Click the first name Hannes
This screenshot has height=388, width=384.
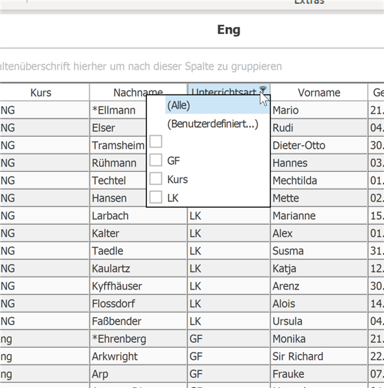pos(290,163)
